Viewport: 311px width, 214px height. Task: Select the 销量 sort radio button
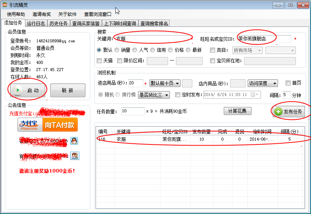tap(117, 50)
